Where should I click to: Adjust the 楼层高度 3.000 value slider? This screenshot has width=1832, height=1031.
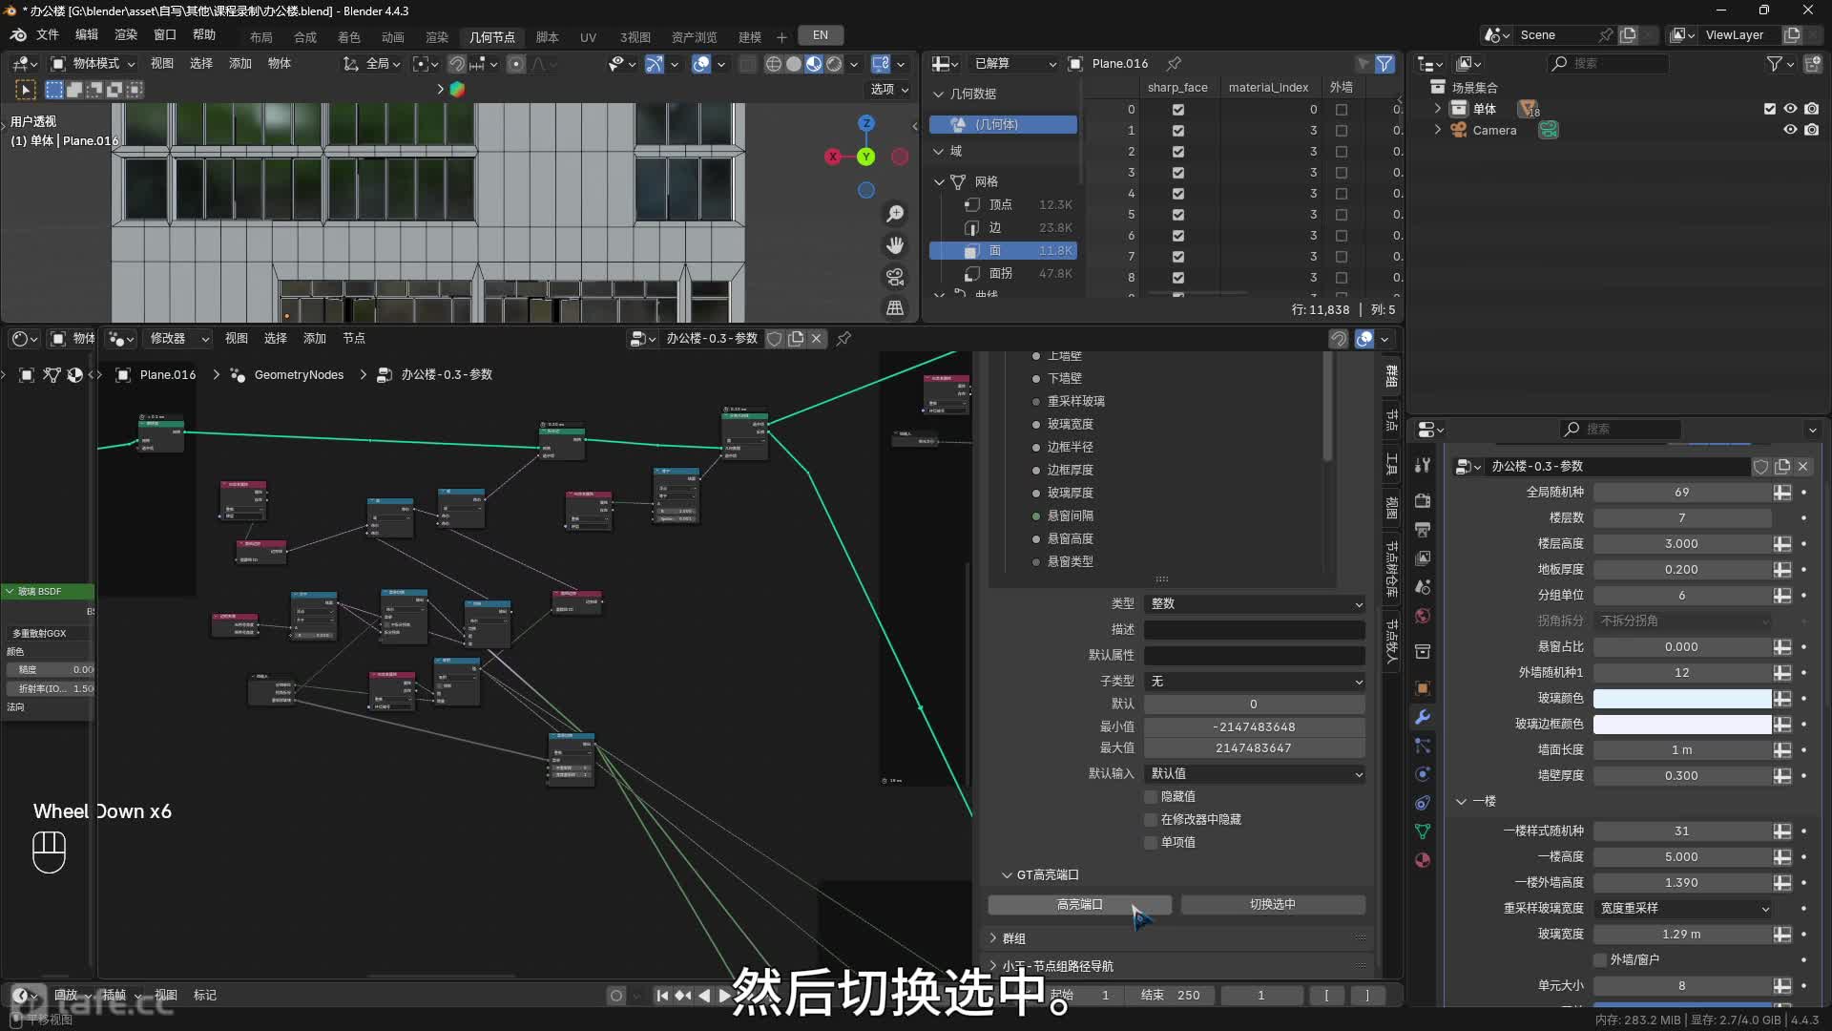click(x=1682, y=544)
